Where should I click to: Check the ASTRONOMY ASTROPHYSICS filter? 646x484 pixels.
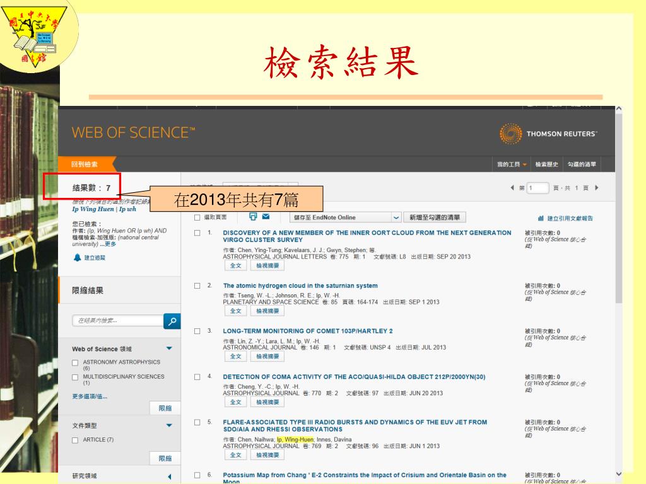75,363
